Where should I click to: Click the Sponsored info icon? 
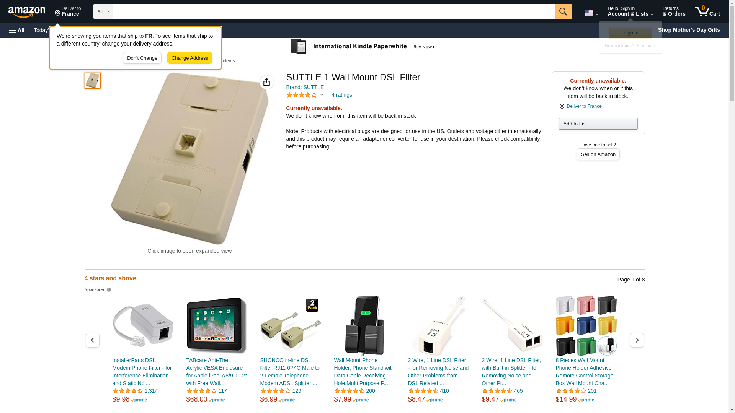109,290
